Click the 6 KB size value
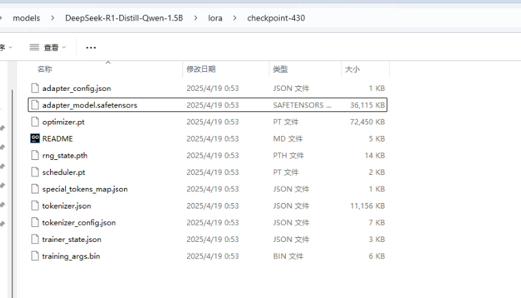 (x=377, y=256)
